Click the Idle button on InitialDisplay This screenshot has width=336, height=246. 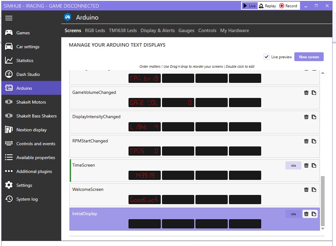click(x=293, y=214)
